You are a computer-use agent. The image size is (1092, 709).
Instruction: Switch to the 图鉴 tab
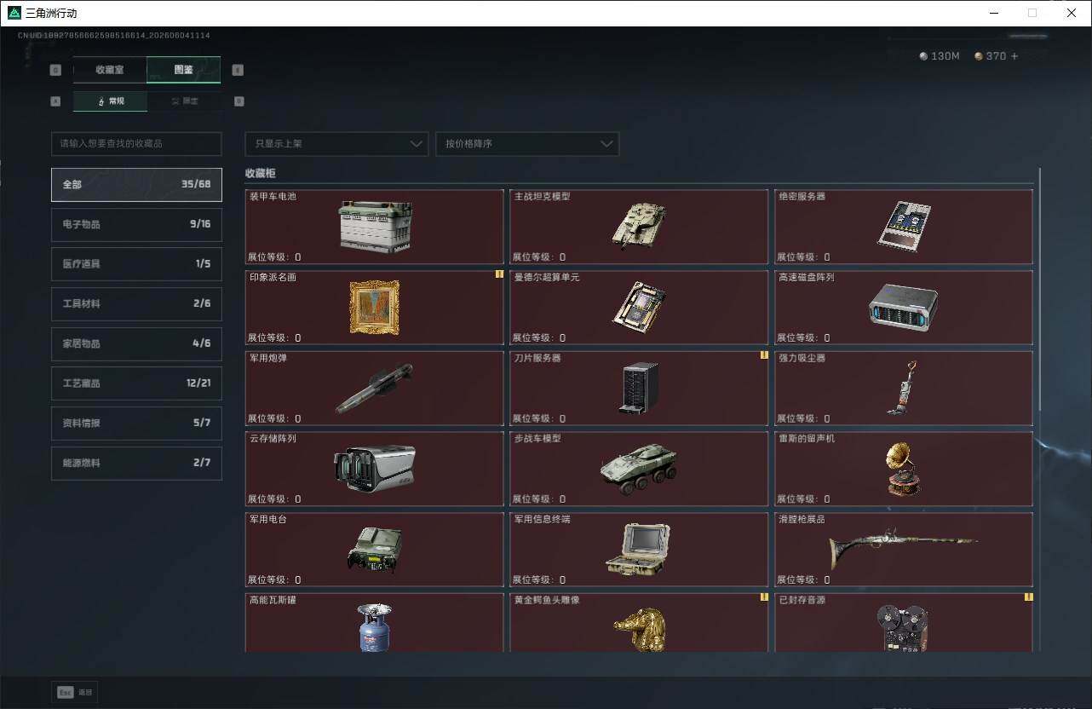pyautogui.click(x=184, y=70)
